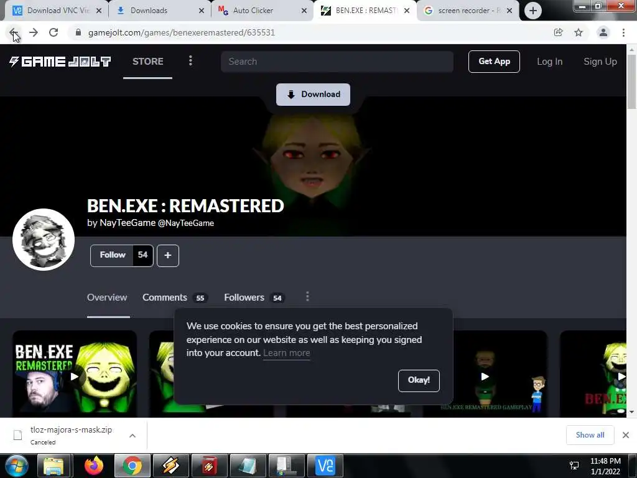Open the Chrome three-dot menu

(623, 32)
